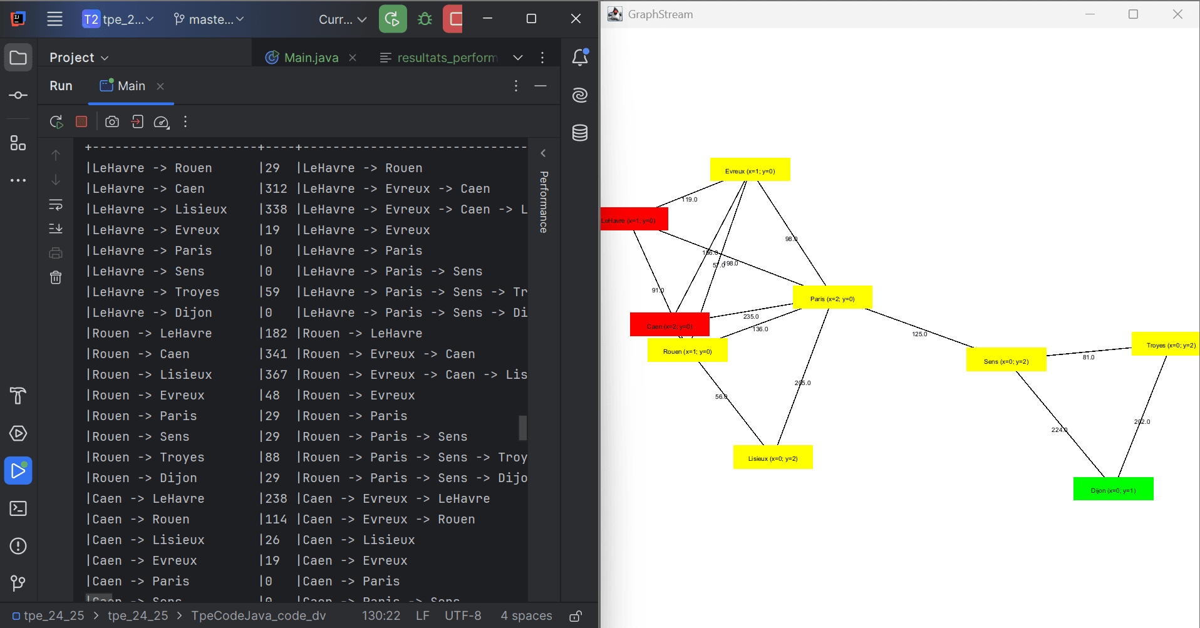The height and width of the screenshot is (628, 1200).
Task: Switch to the Main.java tab
Action: pos(310,57)
